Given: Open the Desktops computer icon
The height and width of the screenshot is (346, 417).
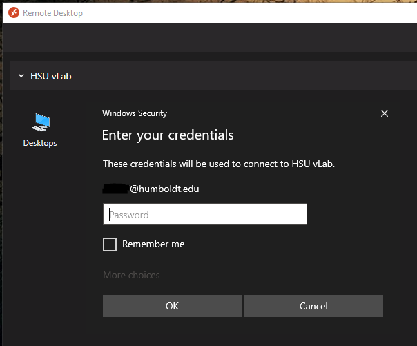Looking at the screenshot, I should click(41, 122).
